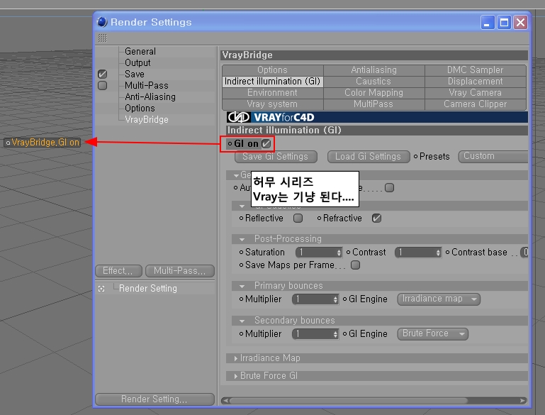545x415 pixels.
Task: Click the scrollbar right arrow
Action: 522,401
